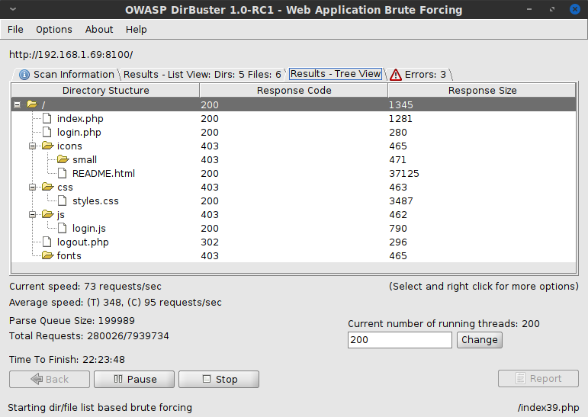This screenshot has width=588, height=417.
Task: Stop the brute force scan
Action: (219, 379)
